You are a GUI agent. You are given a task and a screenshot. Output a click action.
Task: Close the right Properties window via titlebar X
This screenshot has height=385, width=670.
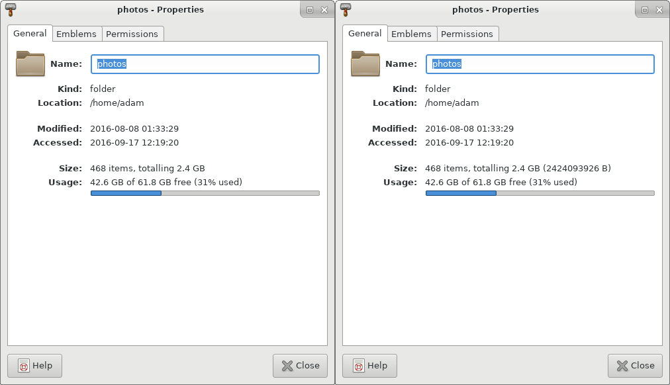(x=659, y=10)
